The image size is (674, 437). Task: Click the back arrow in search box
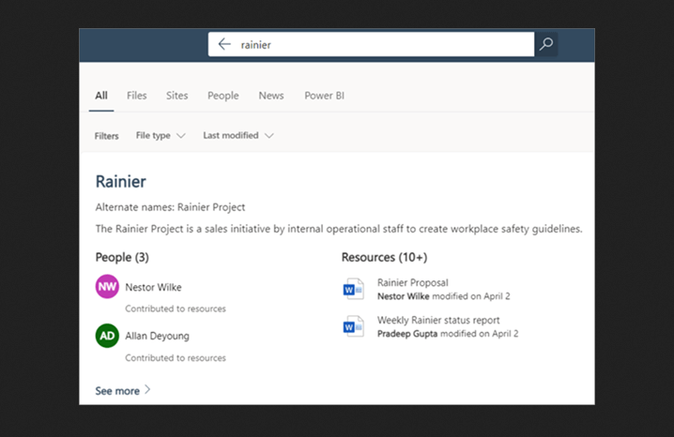click(224, 44)
